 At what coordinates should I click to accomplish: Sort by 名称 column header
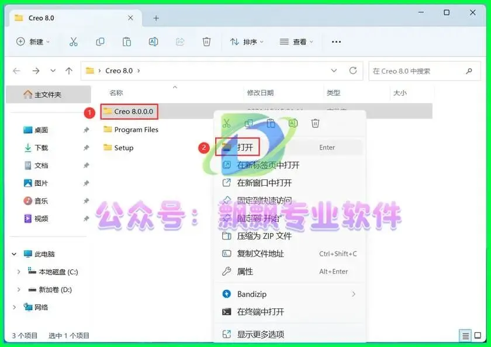pos(116,93)
